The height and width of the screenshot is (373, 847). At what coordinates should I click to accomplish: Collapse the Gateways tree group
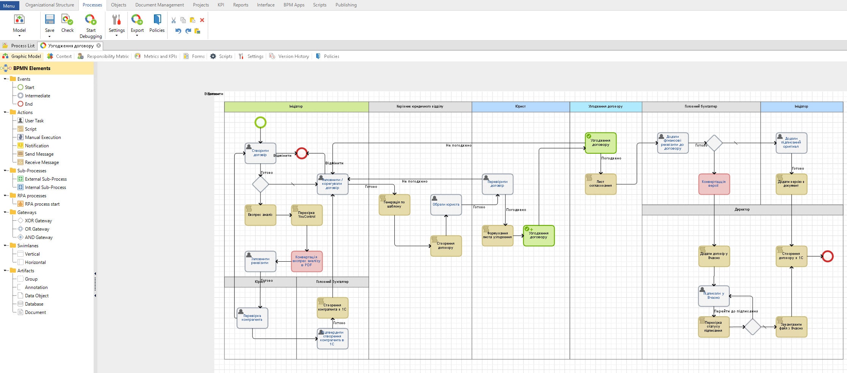tap(5, 212)
